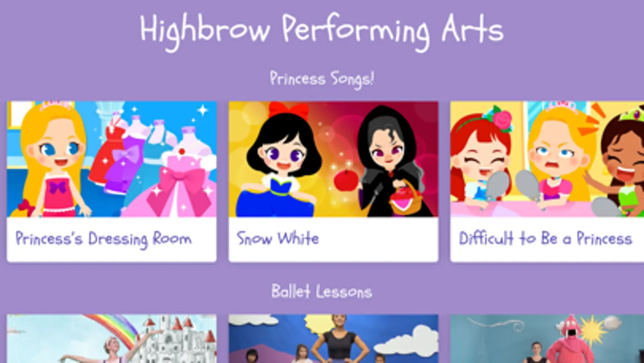Open ballet lesson with rainbow and castle
The width and height of the screenshot is (644, 363).
point(112,339)
